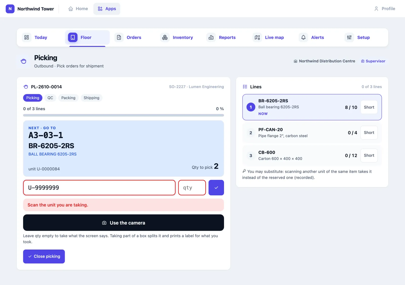Select the PF-CAN-20 pipe flange line
Screen dimensions: 405x285
click(x=312, y=133)
